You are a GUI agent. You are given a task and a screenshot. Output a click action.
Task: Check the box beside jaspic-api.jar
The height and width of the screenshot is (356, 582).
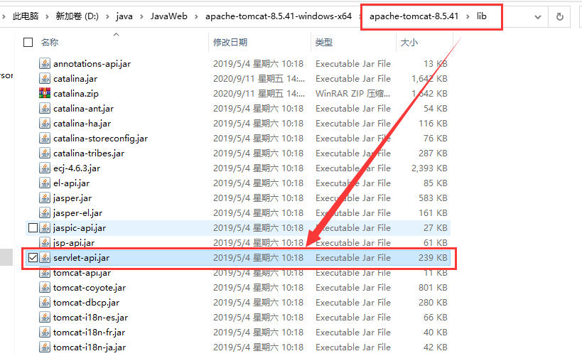[33, 227]
